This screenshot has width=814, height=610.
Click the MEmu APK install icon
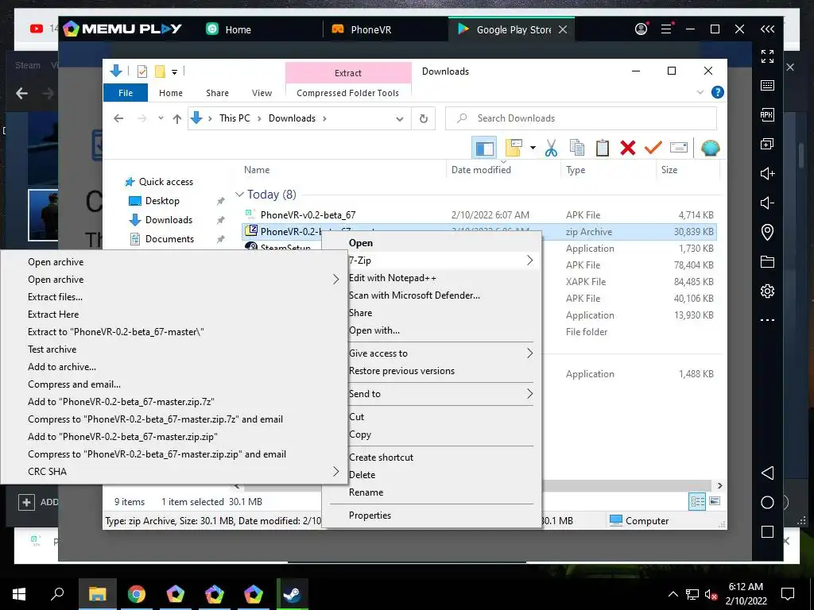point(767,114)
